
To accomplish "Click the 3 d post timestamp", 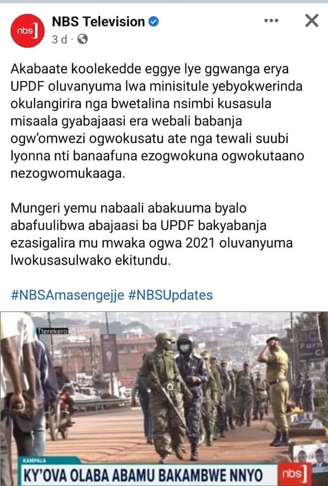I will tap(60, 39).
